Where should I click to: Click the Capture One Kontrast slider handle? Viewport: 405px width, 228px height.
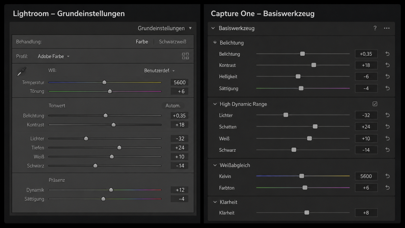pos(314,65)
